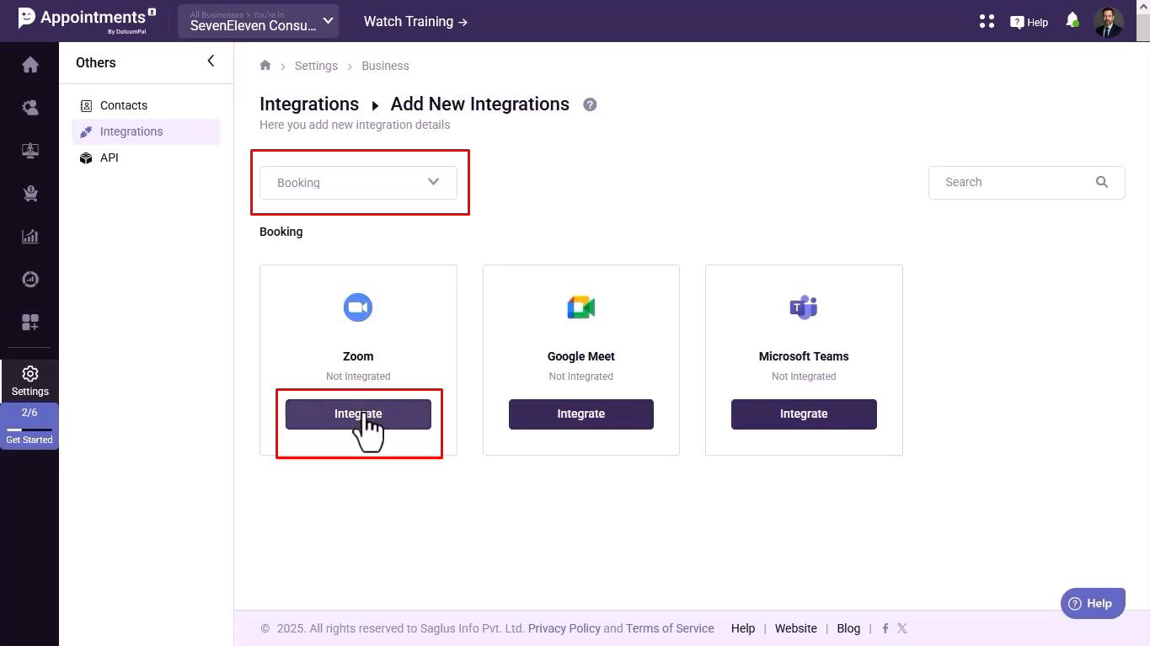
Task: Click Integrate button for Google Meet
Action: coord(580,414)
